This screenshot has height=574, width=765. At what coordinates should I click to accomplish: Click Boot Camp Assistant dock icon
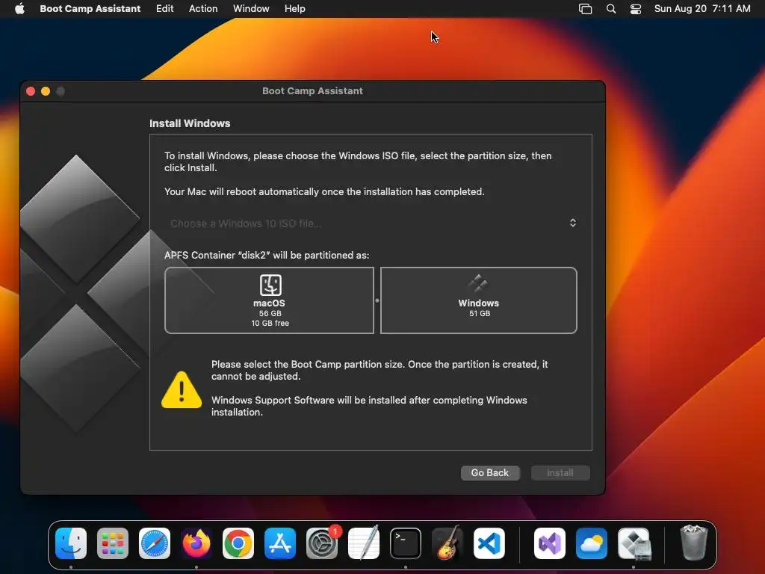(x=634, y=543)
